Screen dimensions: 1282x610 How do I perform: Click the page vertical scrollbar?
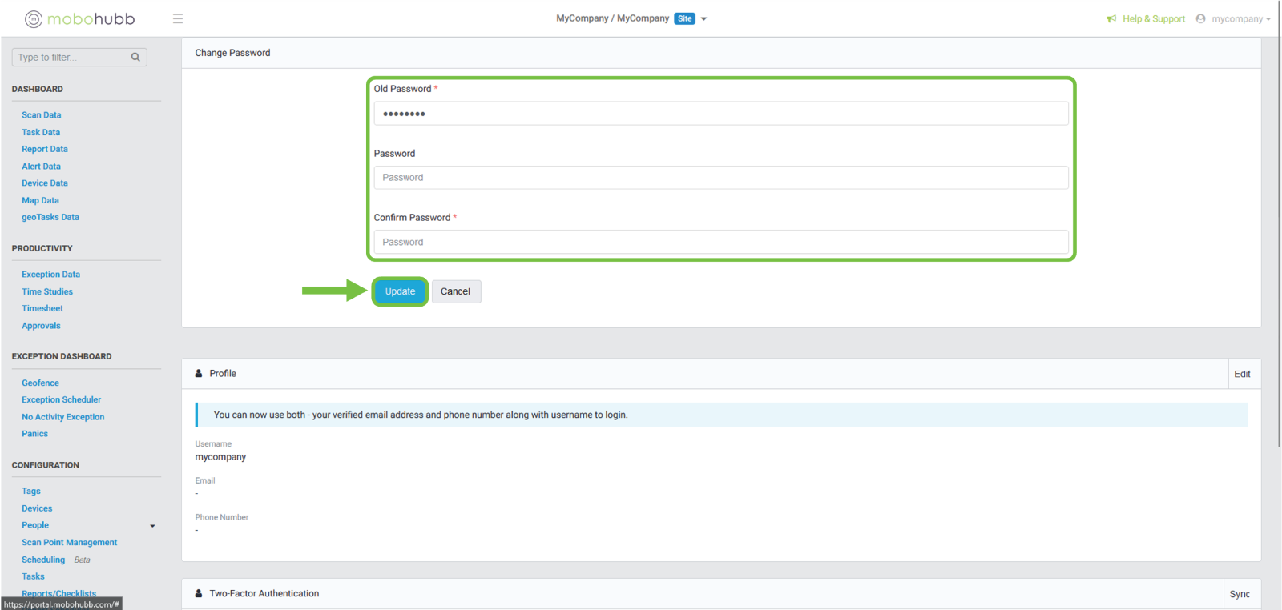point(1278,240)
